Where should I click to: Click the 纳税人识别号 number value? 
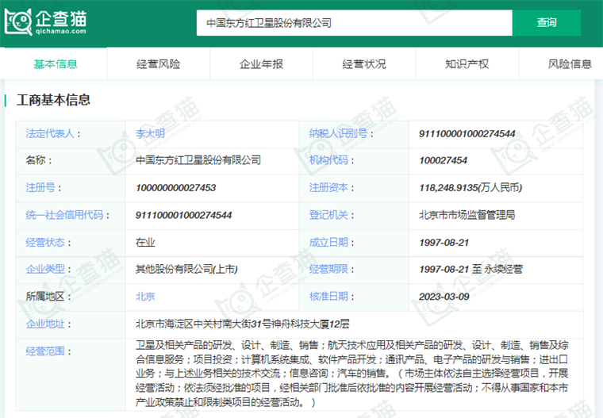pos(467,133)
